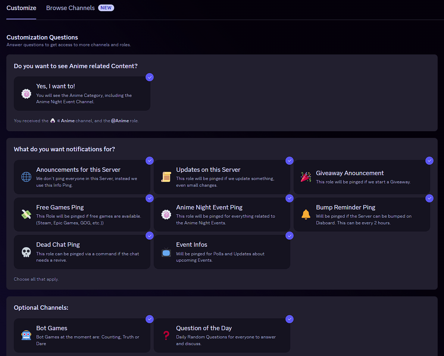Select the money icon for Free Games Ping
The width and height of the screenshot is (444, 356).
pyautogui.click(x=26, y=215)
